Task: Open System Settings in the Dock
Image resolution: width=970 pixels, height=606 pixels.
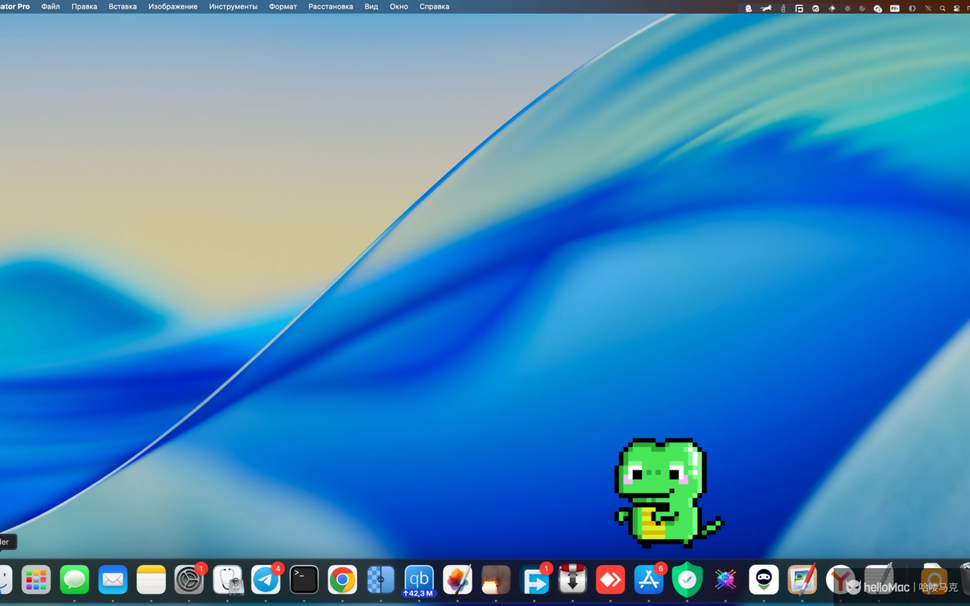Action: click(189, 580)
